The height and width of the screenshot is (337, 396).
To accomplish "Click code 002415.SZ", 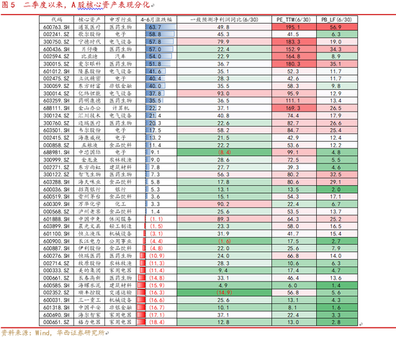I will (56, 138).
